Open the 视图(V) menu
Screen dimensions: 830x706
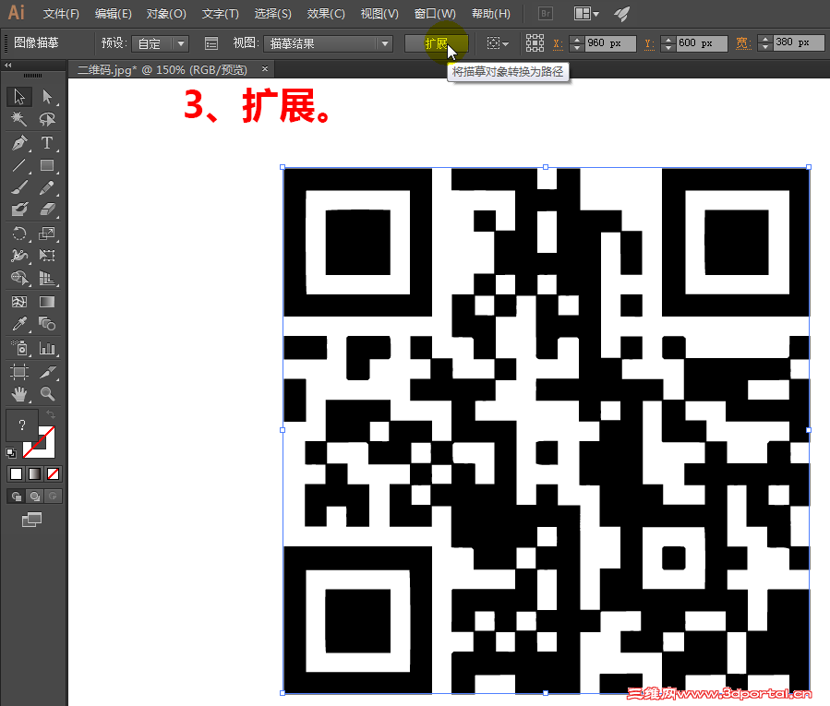(379, 14)
